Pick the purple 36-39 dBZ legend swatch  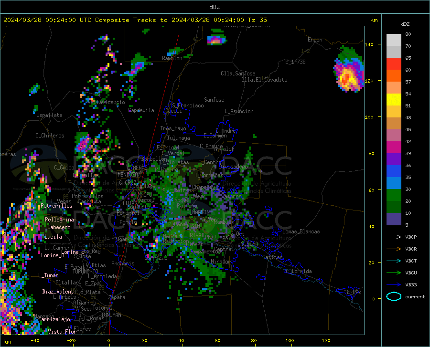point(394,159)
